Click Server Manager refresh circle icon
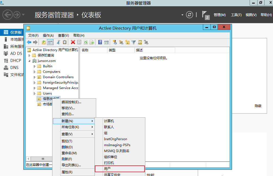Screen dimensions: 273x176 (189, 15)
